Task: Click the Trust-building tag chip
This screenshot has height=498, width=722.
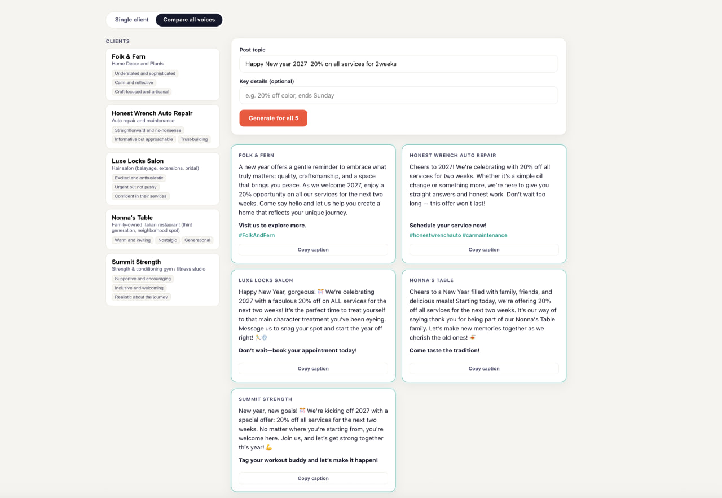Action: tap(194, 139)
